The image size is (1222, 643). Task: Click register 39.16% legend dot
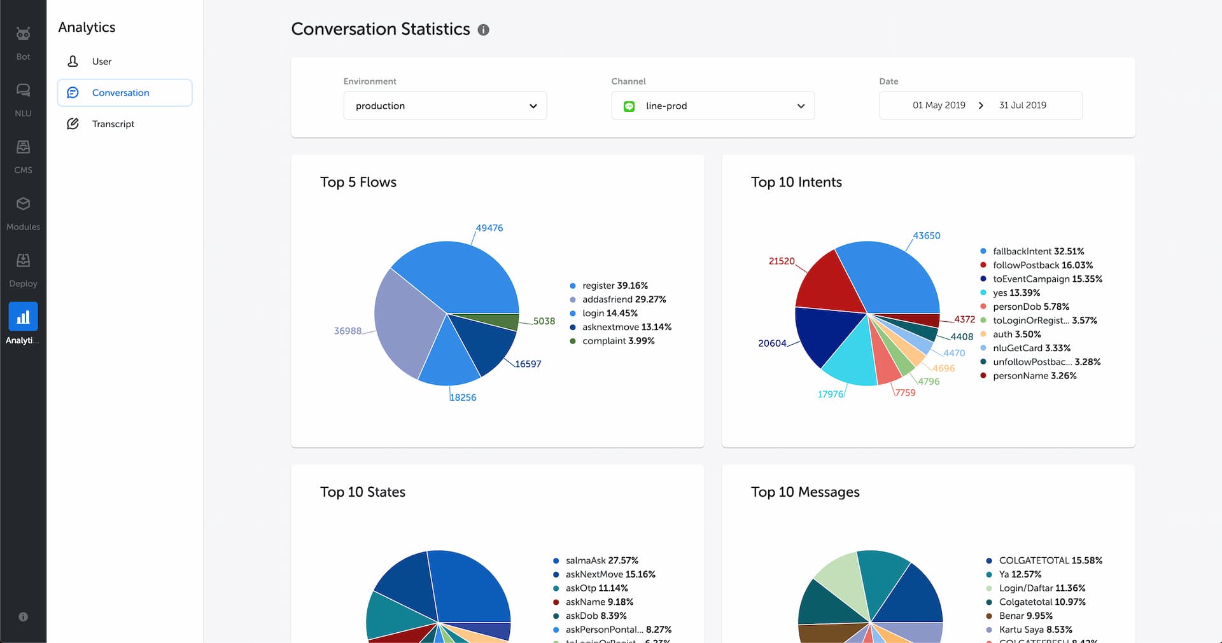573,286
